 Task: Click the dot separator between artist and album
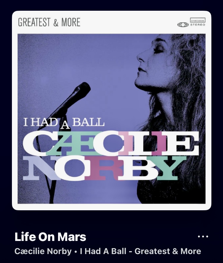76,252
